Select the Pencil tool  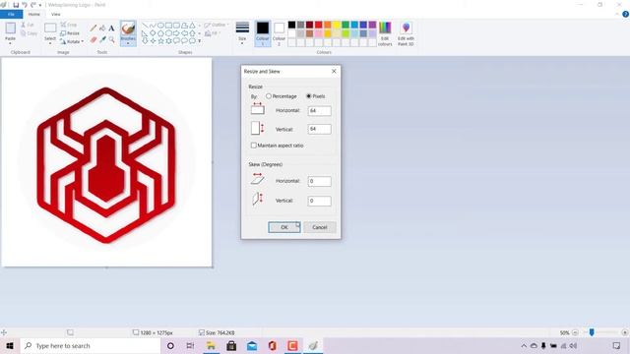(x=94, y=29)
